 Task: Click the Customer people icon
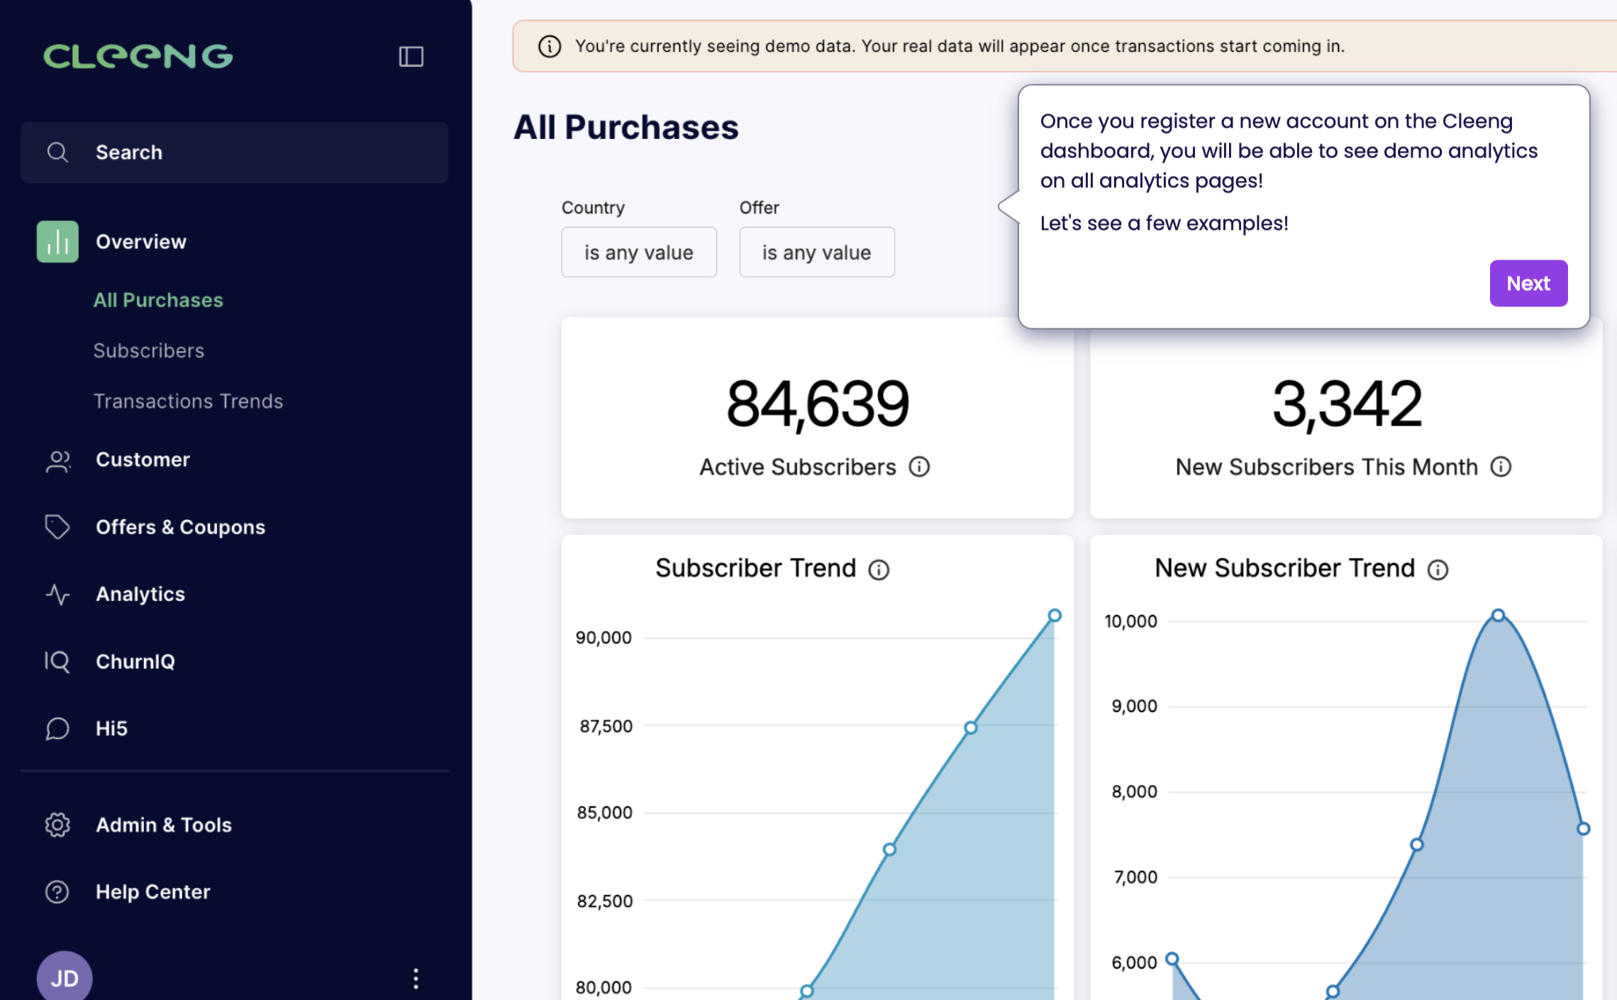click(x=57, y=460)
